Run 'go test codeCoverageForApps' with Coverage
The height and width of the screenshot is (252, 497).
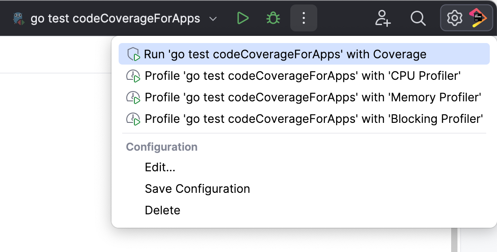tap(285, 54)
